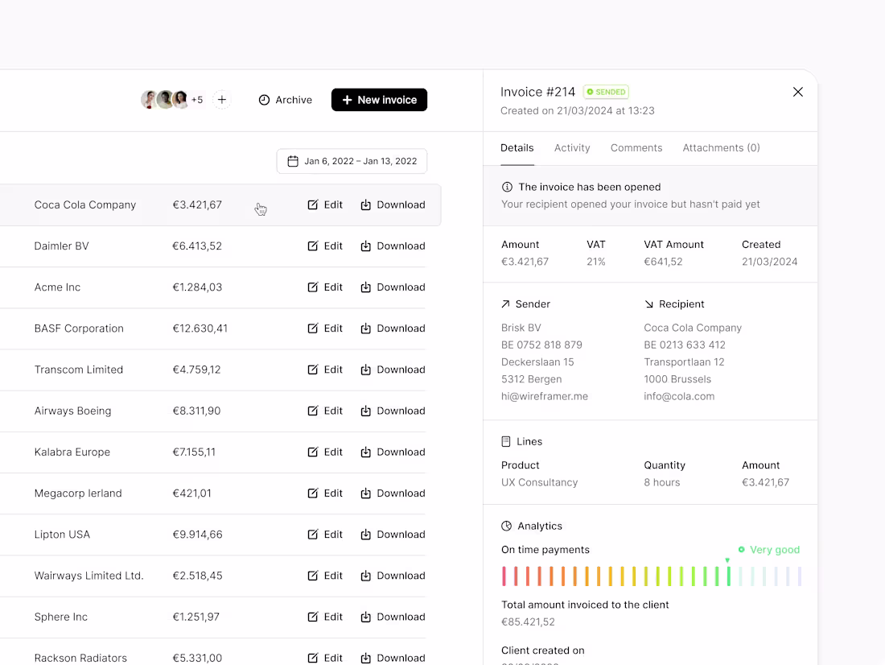Click the SENDED status badge

(606, 92)
